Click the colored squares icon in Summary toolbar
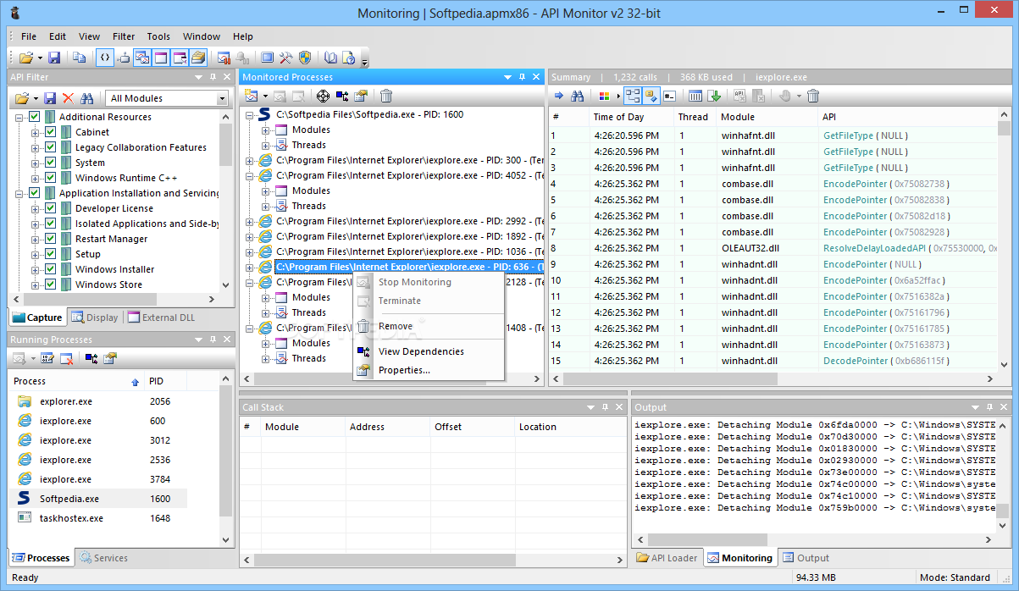Image resolution: width=1019 pixels, height=591 pixels. coord(604,96)
